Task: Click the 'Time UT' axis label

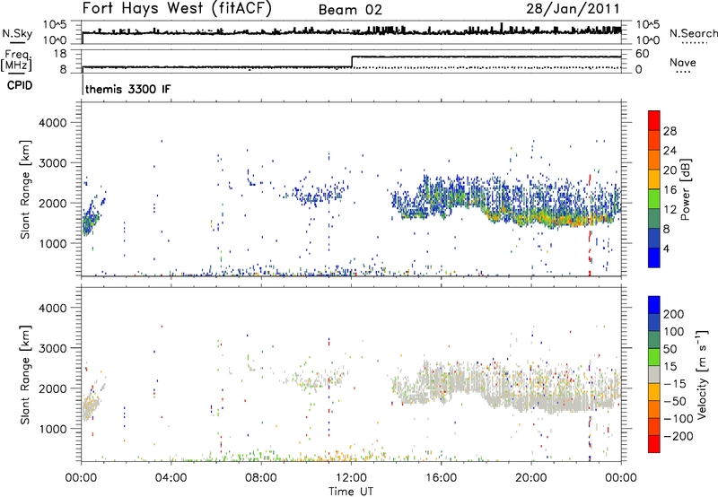Action: click(x=351, y=492)
